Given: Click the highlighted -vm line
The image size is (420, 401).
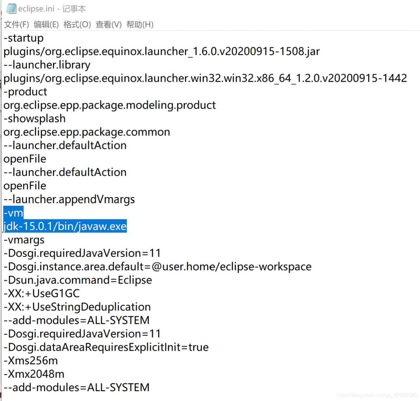Looking at the screenshot, I should coord(13,213).
